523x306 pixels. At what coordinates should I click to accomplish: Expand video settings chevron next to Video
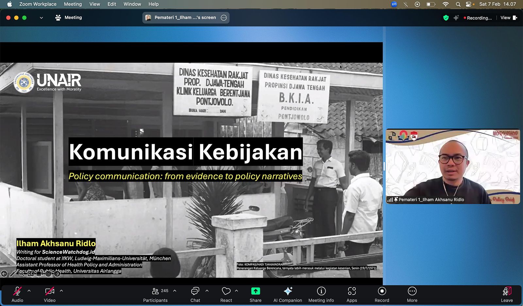[61, 291]
